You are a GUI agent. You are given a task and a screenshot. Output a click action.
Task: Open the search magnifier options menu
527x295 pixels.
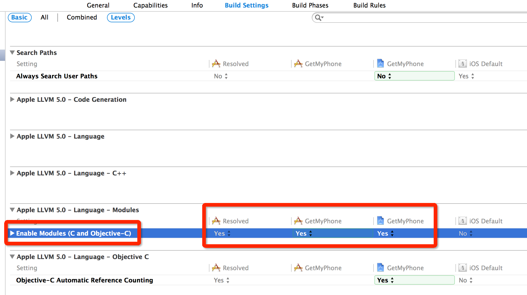click(x=319, y=18)
